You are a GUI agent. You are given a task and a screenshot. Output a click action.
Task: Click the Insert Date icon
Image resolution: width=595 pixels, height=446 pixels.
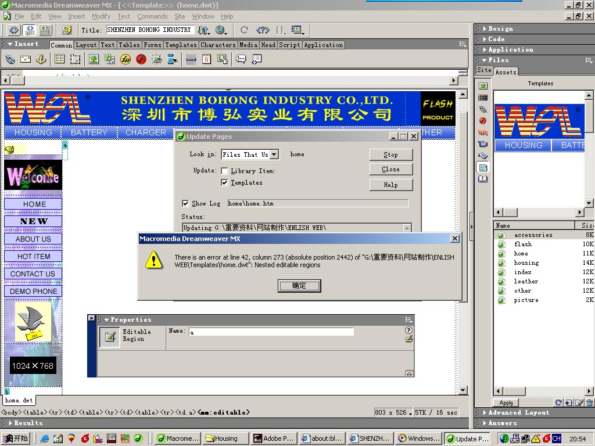click(206, 59)
